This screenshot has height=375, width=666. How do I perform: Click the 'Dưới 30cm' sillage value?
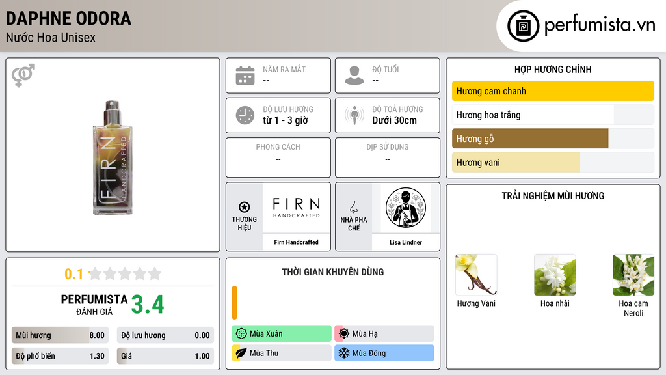pyautogui.click(x=395, y=120)
